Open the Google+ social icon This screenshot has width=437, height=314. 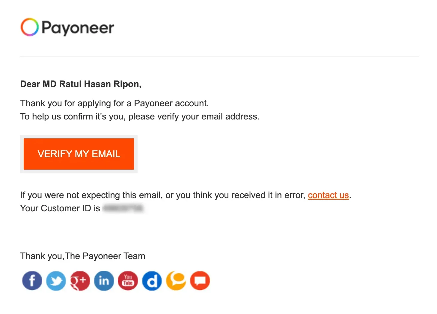pyautogui.click(x=80, y=281)
